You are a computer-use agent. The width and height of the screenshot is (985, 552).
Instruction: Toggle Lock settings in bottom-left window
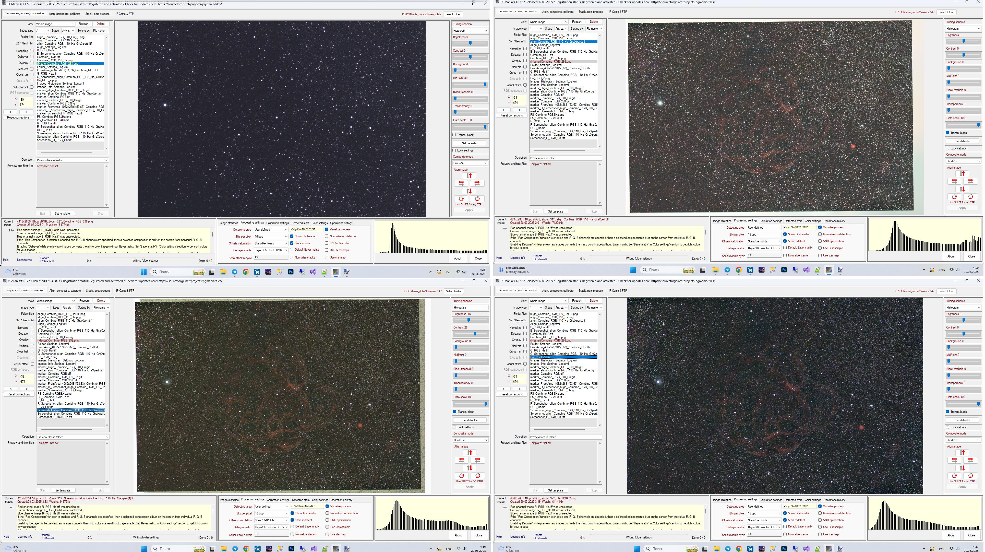[x=455, y=427]
